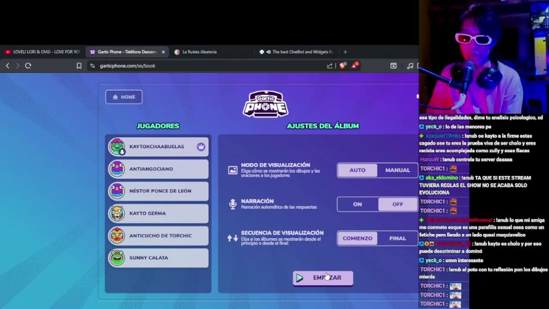Click the chat username aka_eldomino

442,178
